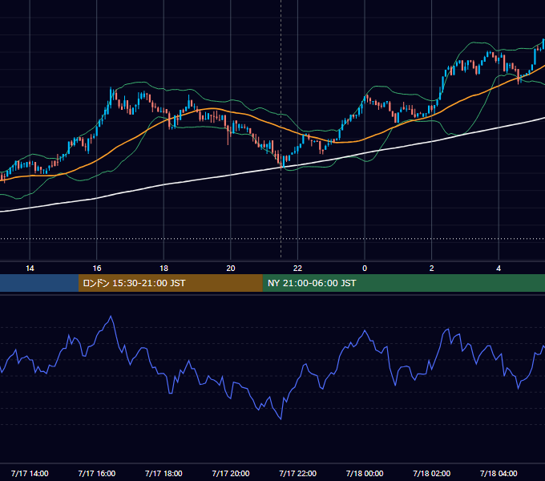Screen dimensions: 545x481
Task: Click the hour label 4 on price chart axis
Action: pyautogui.click(x=499, y=269)
